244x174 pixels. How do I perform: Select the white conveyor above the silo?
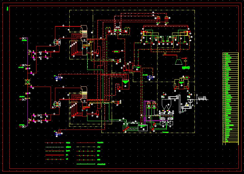(x=173, y=98)
